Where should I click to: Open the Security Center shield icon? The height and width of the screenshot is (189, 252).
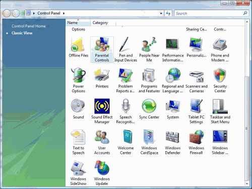[220, 75]
